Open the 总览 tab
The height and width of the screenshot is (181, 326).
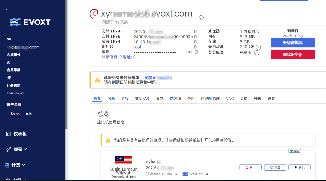coord(97,99)
